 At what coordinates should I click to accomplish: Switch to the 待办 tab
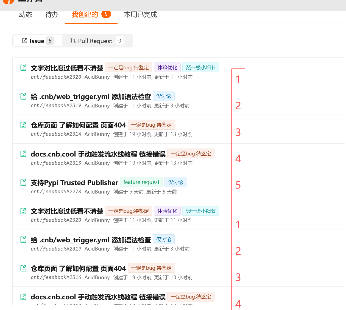click(52, 15)
